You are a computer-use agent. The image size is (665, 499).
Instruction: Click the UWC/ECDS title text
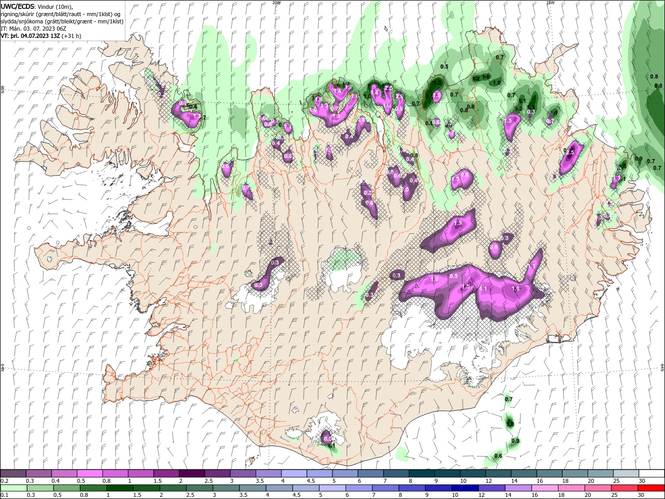[18, 6]
